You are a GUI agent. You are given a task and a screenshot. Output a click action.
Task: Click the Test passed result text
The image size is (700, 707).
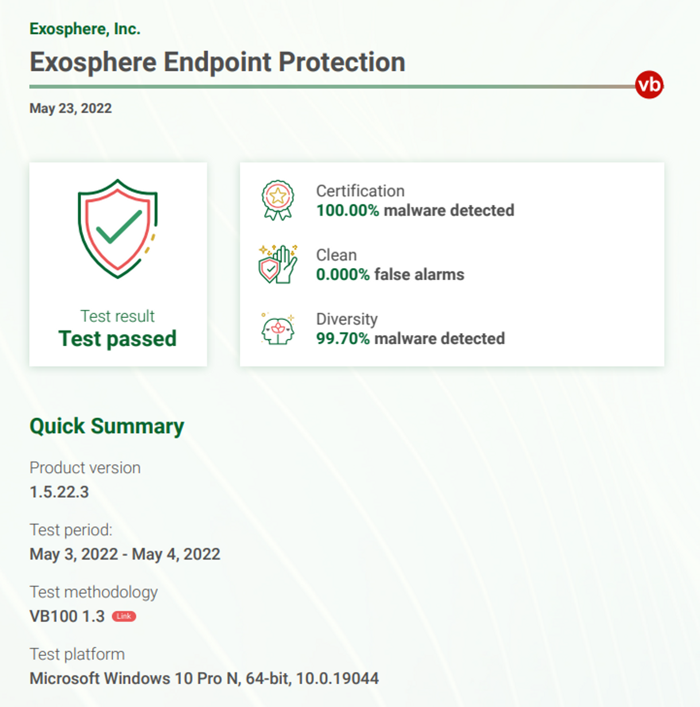click(x=118, y=338)
